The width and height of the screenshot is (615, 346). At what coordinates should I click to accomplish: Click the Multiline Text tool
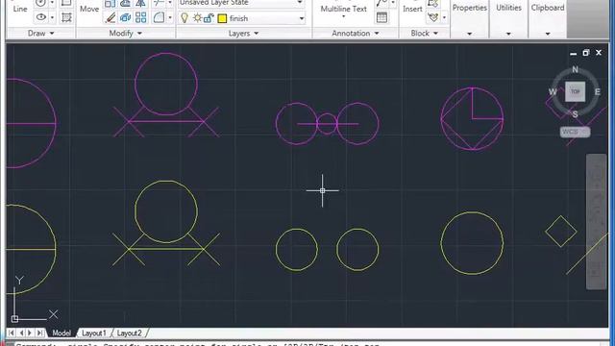[x=343, y=9]
